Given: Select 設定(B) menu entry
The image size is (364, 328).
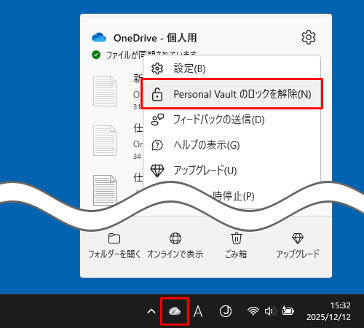Looking at the screenshot, I should (232, 69).
